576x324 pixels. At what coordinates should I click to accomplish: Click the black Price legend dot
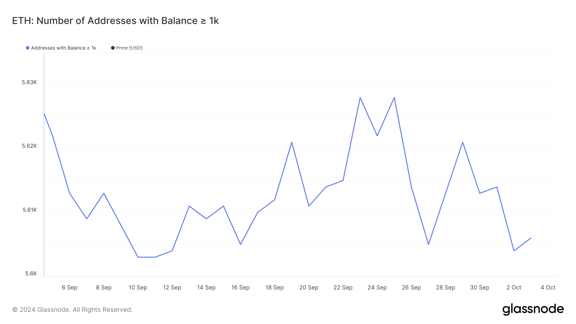(x=113, y=48)
